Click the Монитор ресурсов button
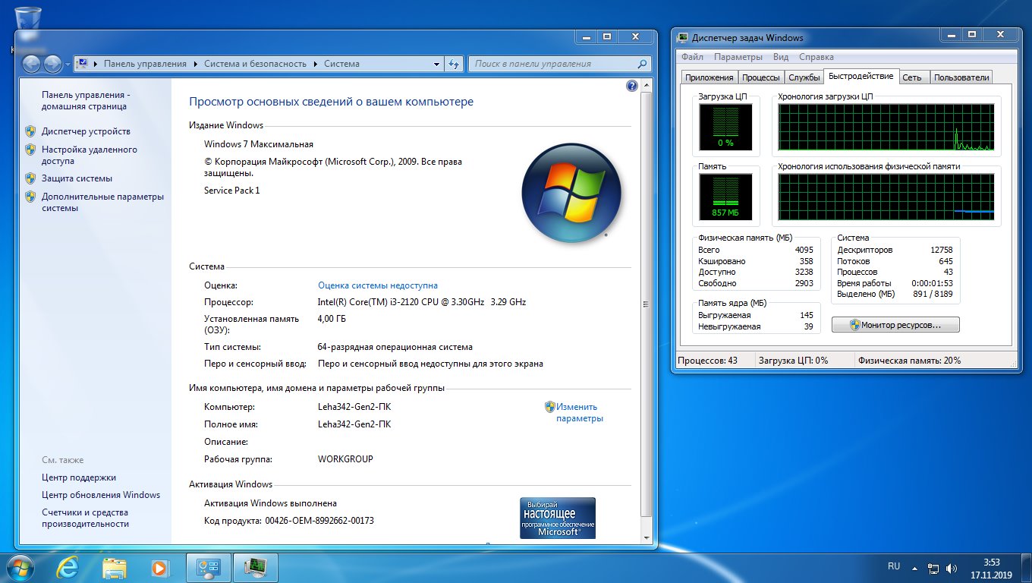This screenshot has height=583, width=1032. (895, 324)
